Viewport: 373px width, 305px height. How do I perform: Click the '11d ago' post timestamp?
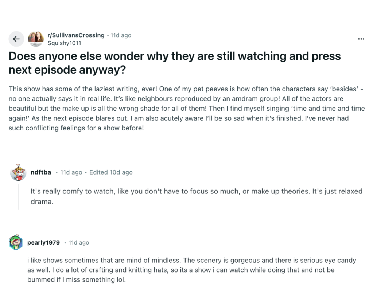pos(121,35)
